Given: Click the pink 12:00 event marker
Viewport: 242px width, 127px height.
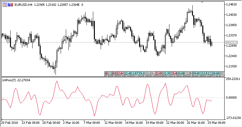Looking at the screenshot, I should pyautogui.click(x=159, y=73).
